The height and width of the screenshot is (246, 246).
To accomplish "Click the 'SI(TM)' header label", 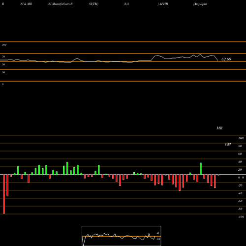I will (x=93, y=4).
